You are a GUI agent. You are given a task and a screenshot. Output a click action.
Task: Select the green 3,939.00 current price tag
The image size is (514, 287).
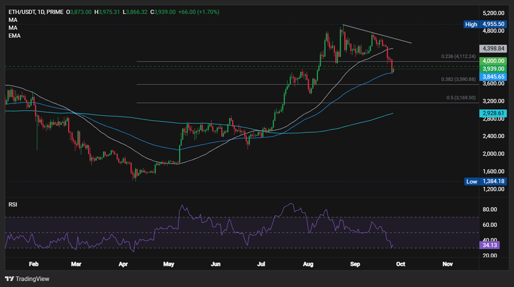pyautogui.click(x=493, y=69)
